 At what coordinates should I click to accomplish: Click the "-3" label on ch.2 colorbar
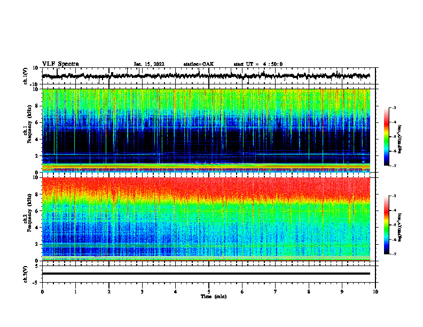pos(394,196)
